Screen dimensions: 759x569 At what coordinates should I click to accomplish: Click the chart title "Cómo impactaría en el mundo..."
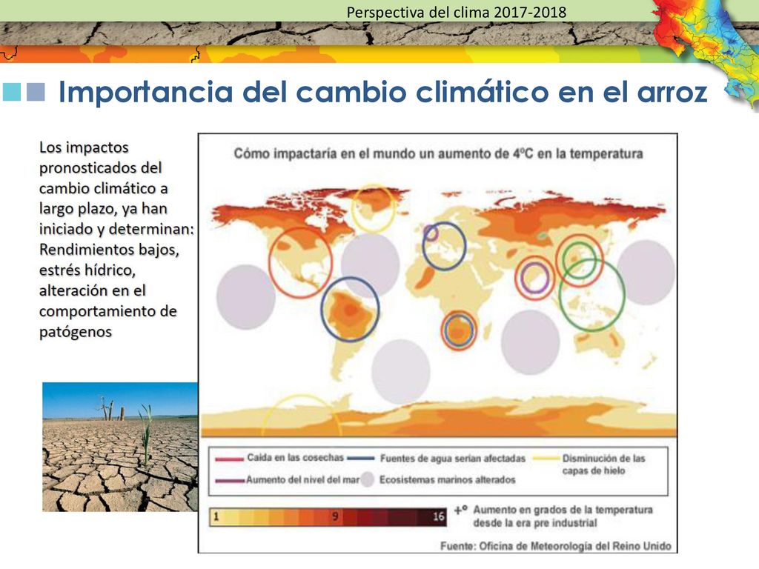tap(438, 154)
